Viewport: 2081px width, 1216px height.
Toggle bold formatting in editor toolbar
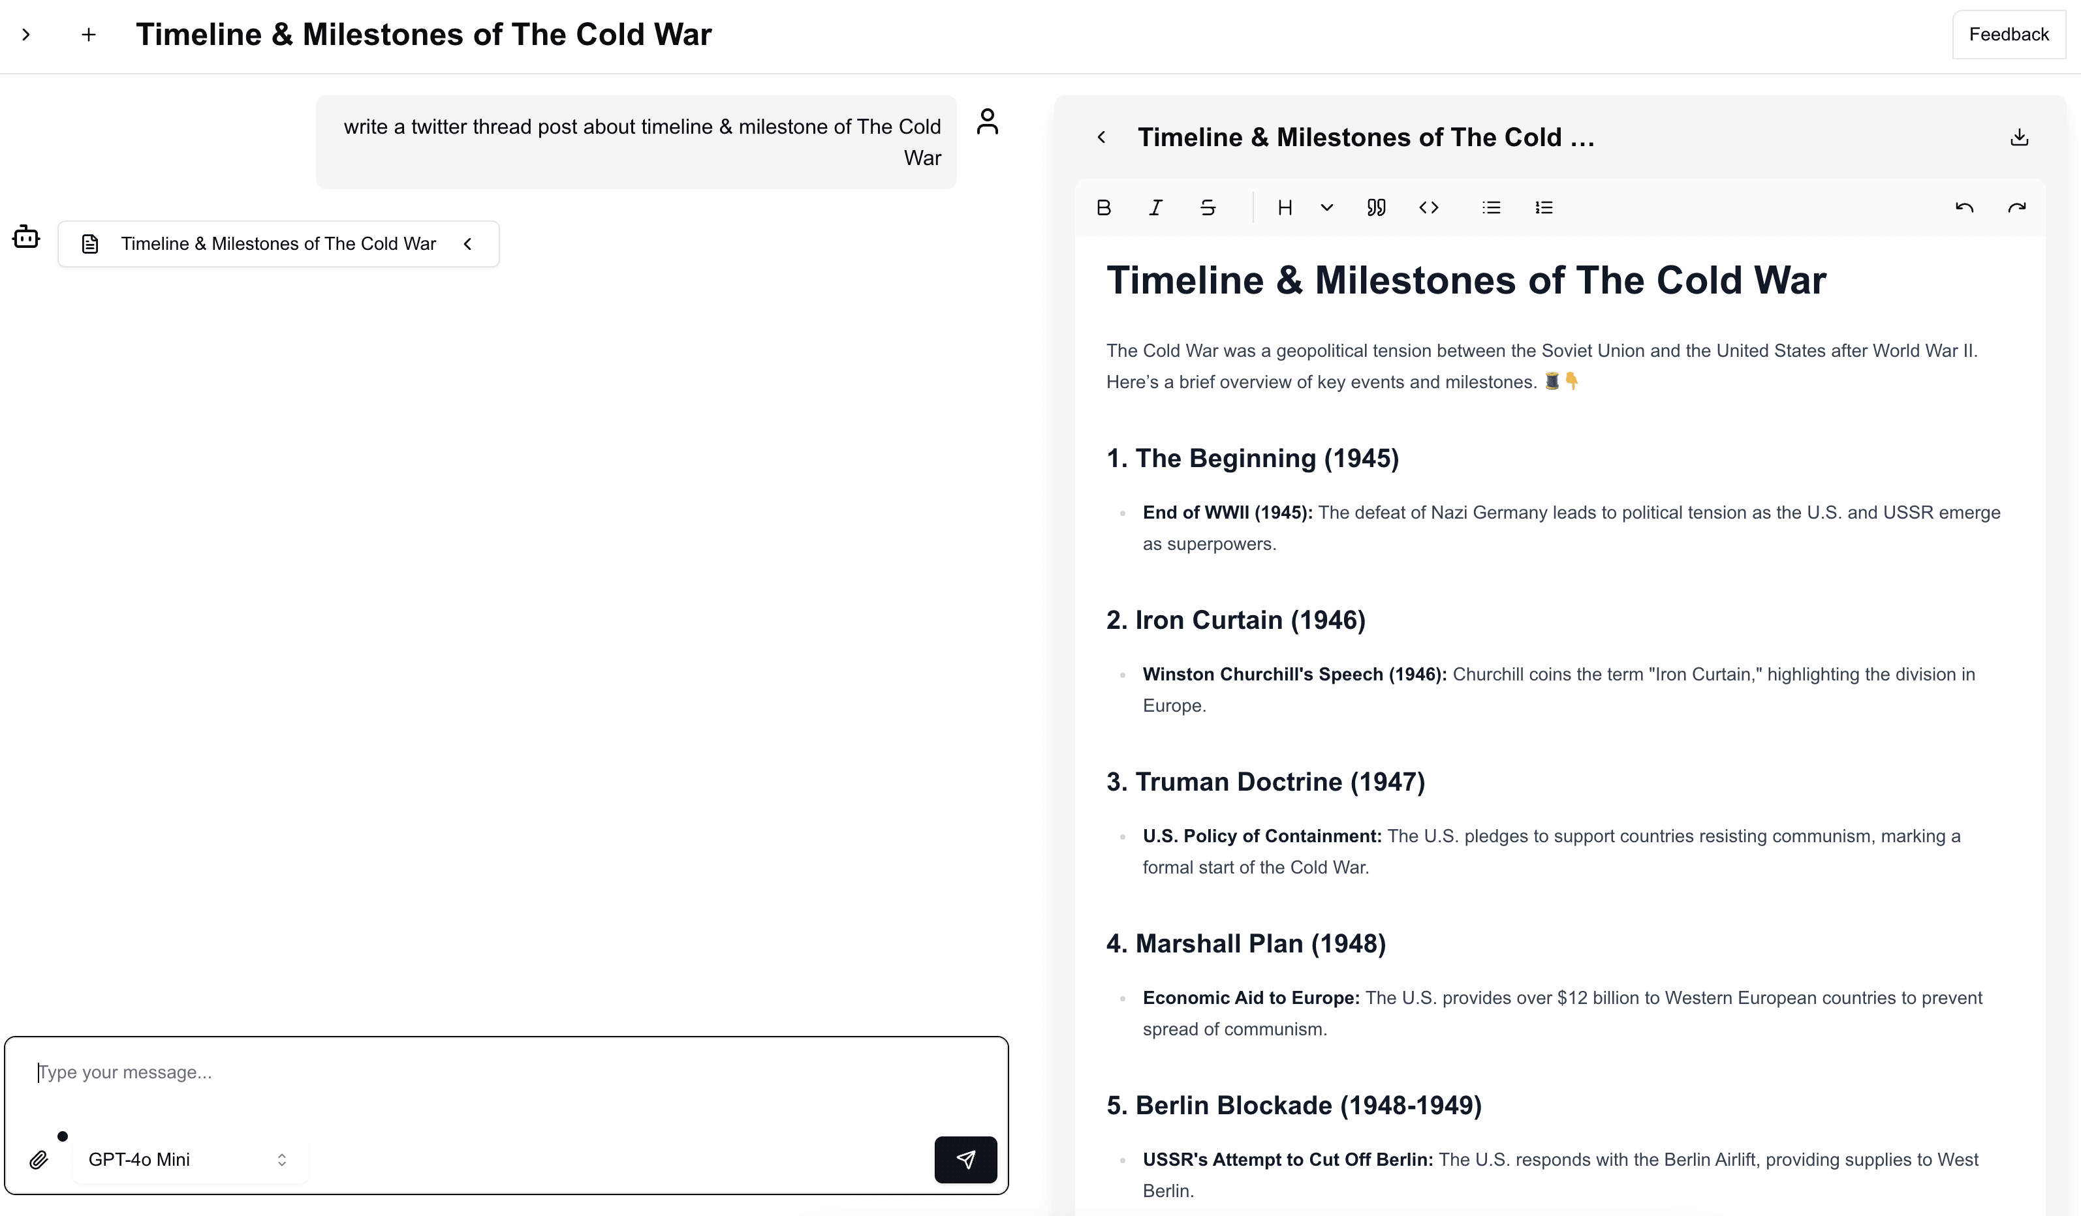(1103, 208)
